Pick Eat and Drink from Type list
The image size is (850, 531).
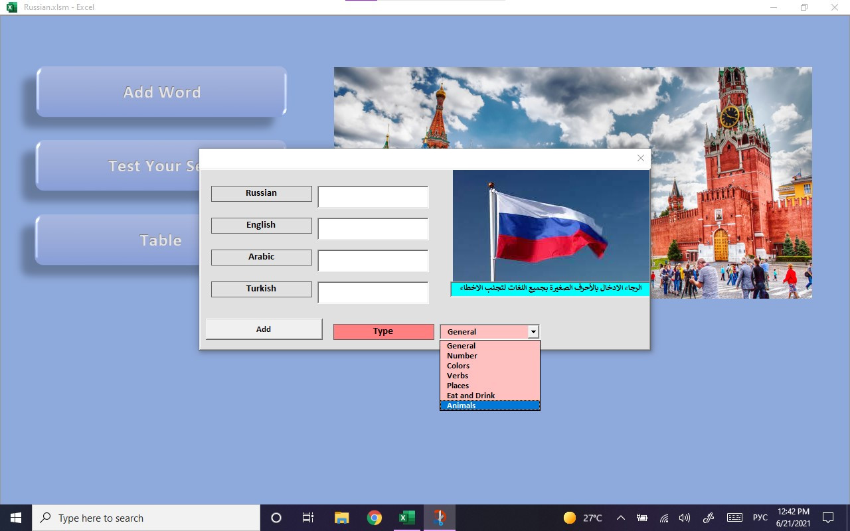tap(490, 396)
